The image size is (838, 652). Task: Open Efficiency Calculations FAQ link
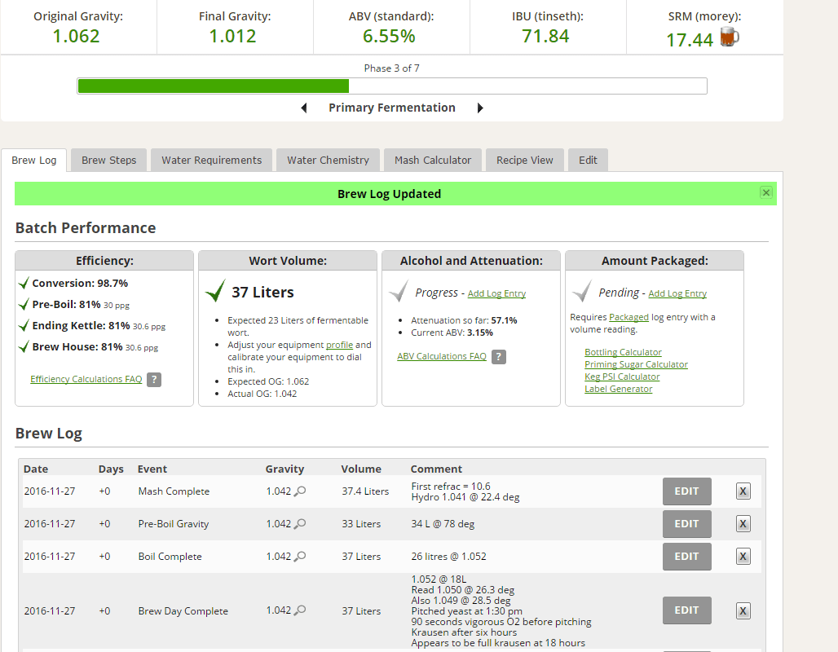pyautogui.click(x=86, y=379)
